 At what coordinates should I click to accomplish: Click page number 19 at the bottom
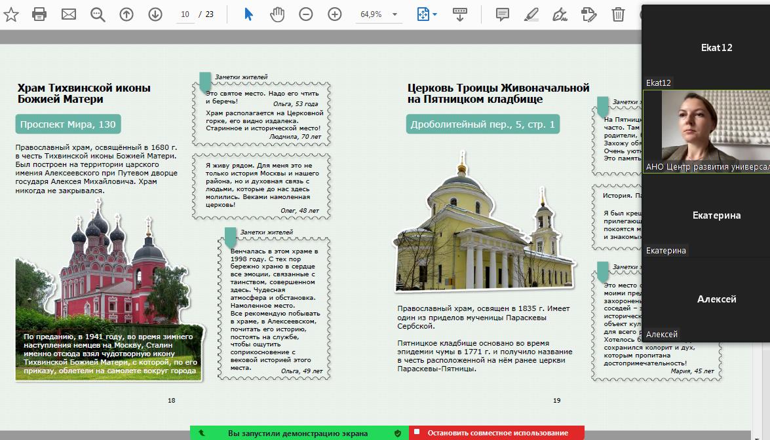click(x=556, y=400)
